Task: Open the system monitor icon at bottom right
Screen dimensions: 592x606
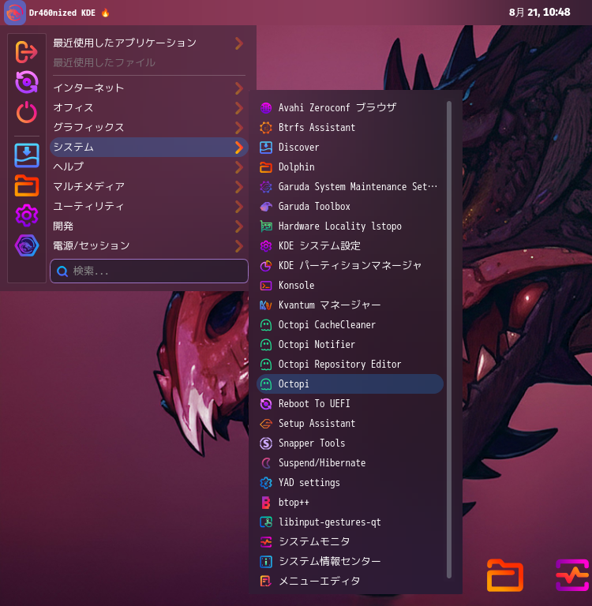Action: point(573,574)
